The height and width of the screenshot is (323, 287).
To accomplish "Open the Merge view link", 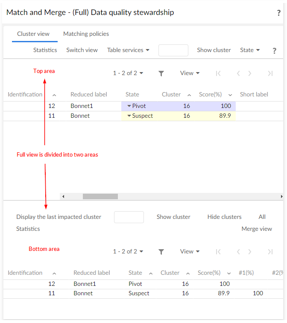I will click(257, 229).
